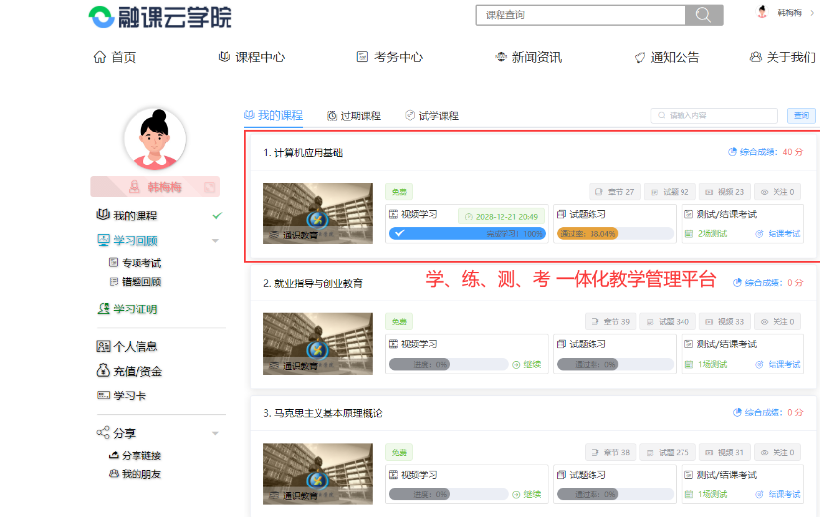Click 关注 0 for 计算机应用基础 course
820x529 pixels.
[777, 192]
